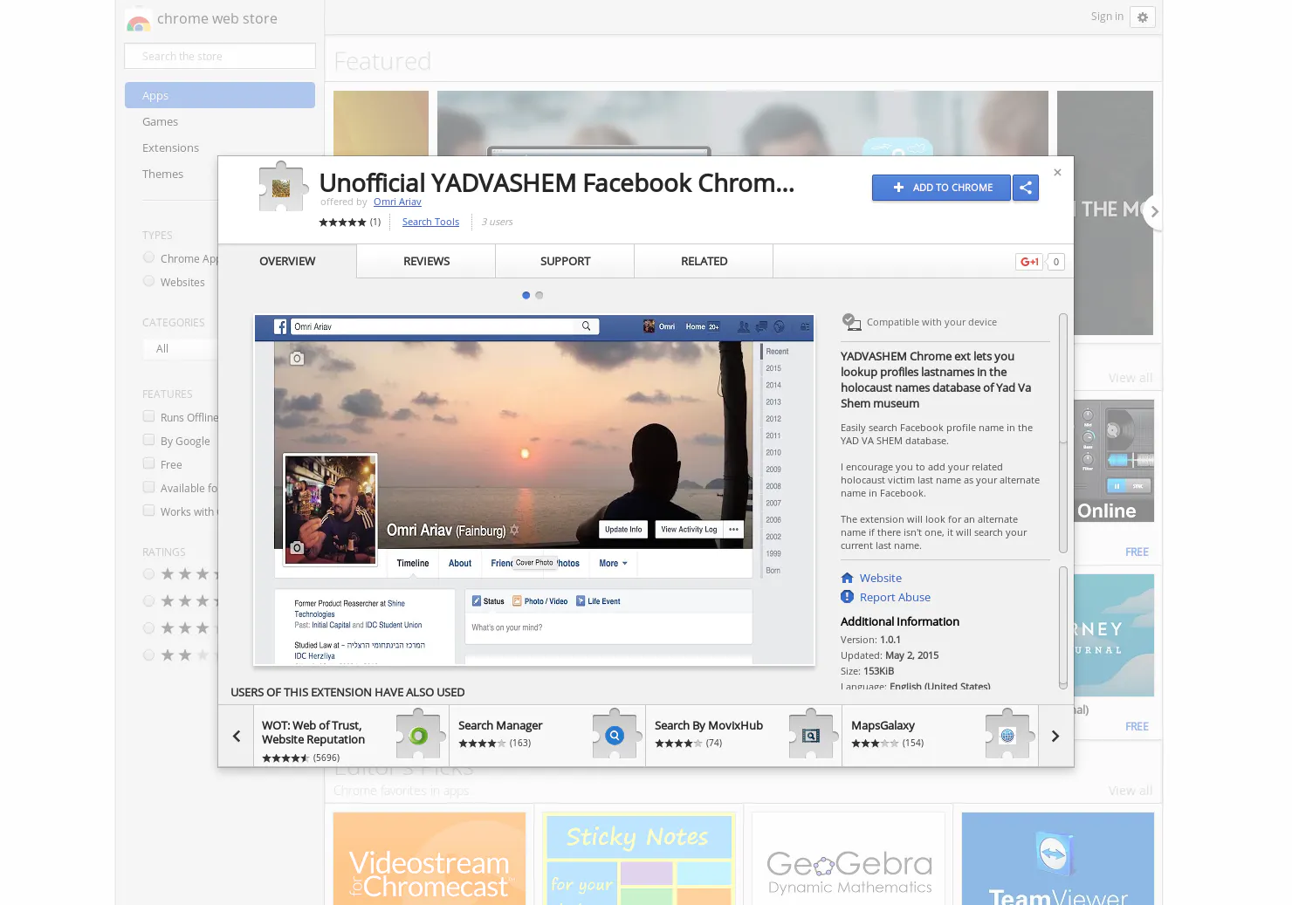1292x905 pixels.
Task: Click the WOT Web of Trust icon
Action: coord(418,736)
